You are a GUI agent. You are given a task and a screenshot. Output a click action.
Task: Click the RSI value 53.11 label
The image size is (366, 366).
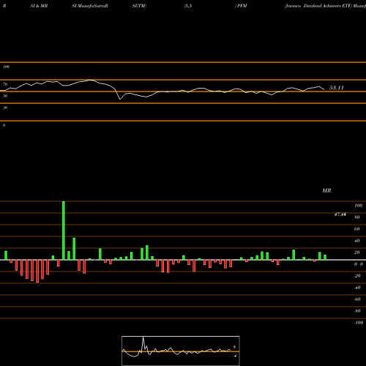pyautogui.click(x=337, y=88)
